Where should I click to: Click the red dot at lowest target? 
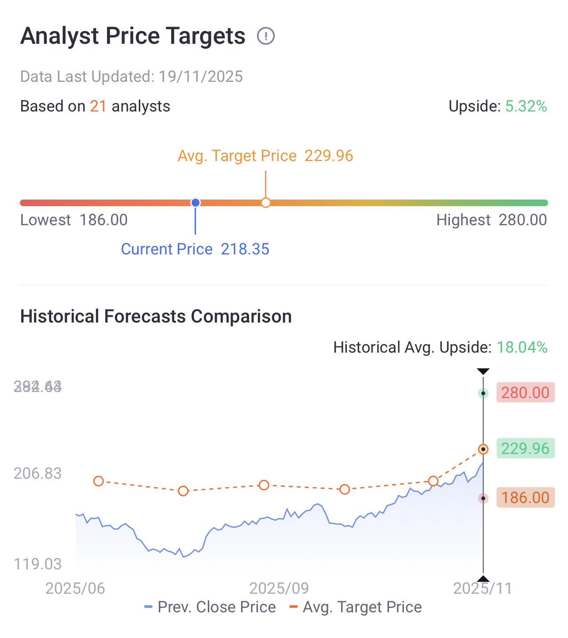tap(483, 499)
